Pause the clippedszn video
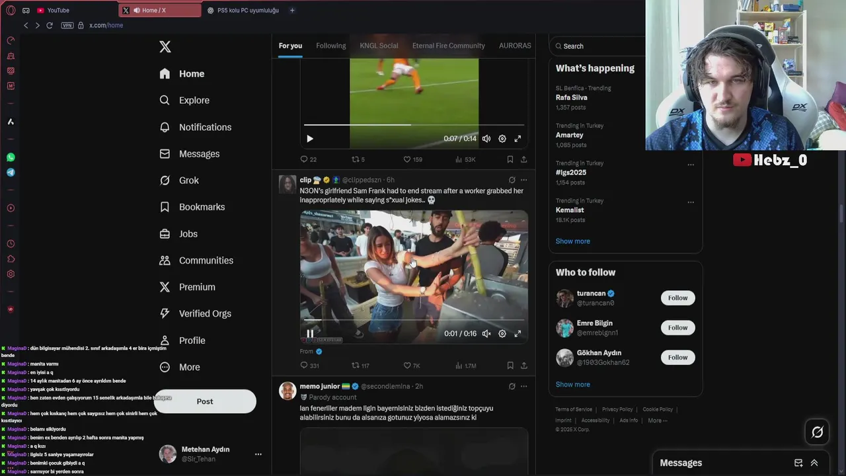 point(310,334)
